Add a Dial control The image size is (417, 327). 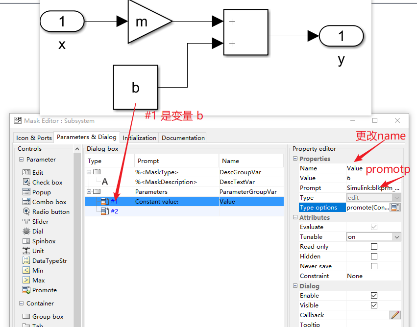[33, 232]
